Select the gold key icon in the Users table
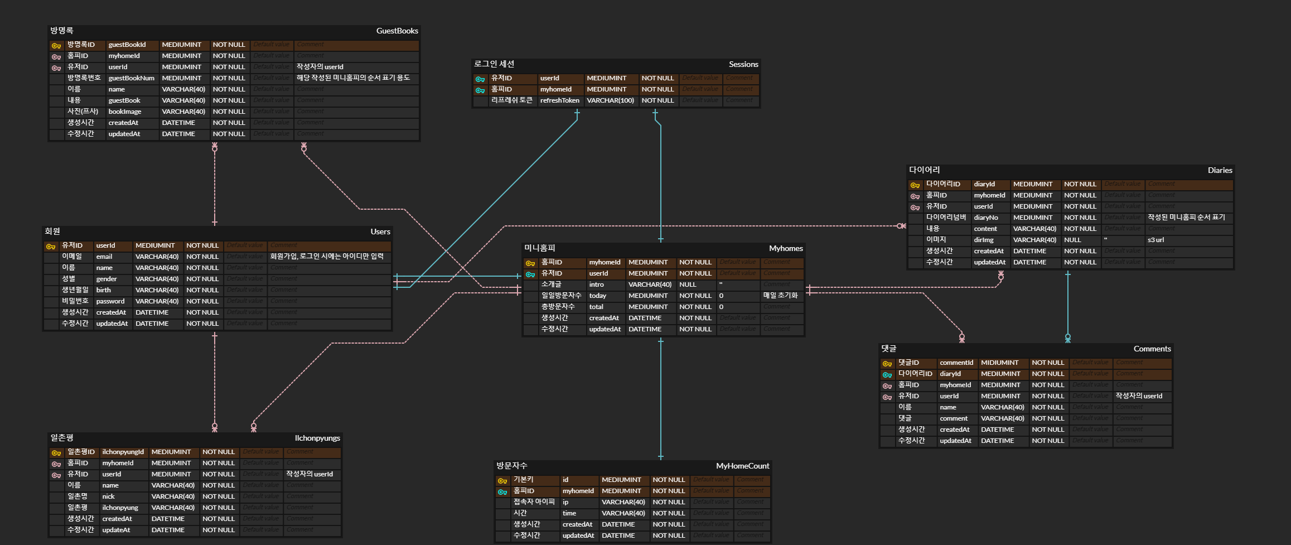Screen dimensions: 1291x545 click(51, 246)
